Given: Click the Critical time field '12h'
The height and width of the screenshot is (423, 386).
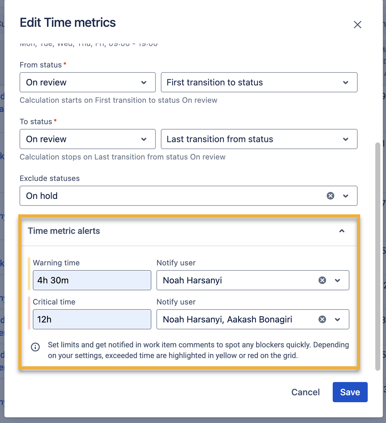Looking at the screenshot, I should coord(92,319).
